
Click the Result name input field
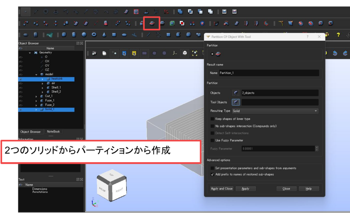(269, 73)
